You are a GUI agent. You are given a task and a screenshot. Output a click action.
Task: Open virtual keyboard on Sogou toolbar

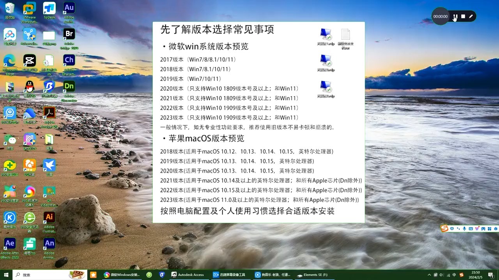[x=471, y=228]
